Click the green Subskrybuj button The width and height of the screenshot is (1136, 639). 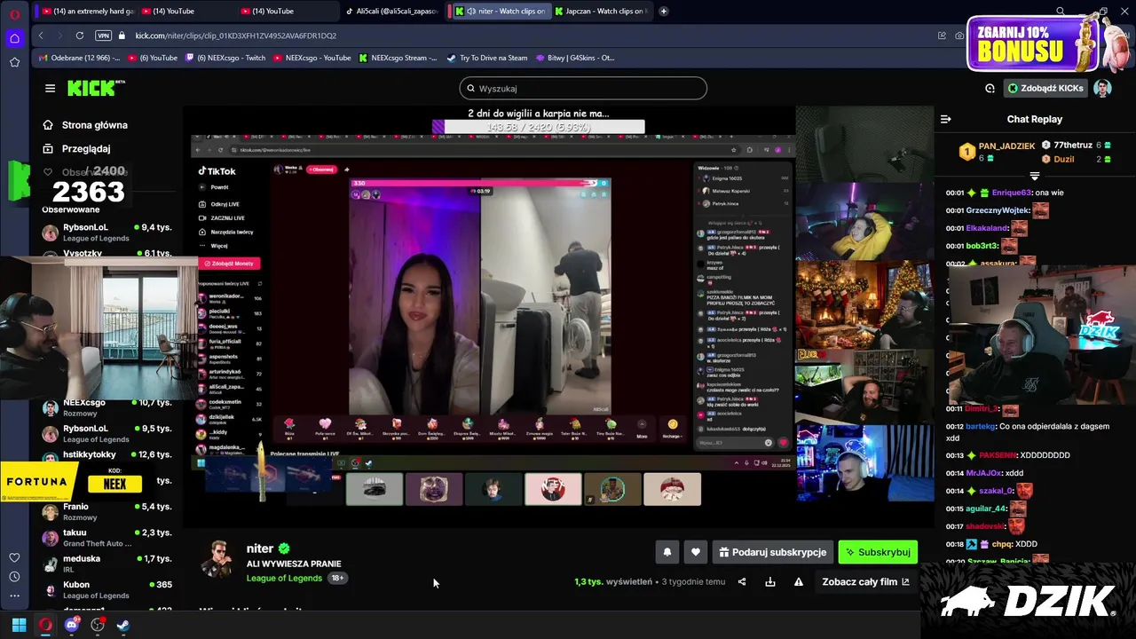click(x=878, y=552)
